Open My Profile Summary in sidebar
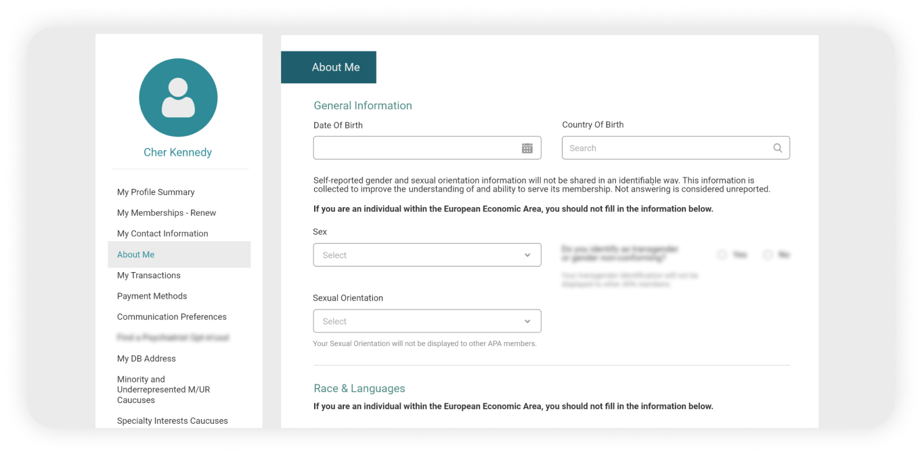Image resolution: width=922 pixels, height=455 pixels. [x=156, y=192]
